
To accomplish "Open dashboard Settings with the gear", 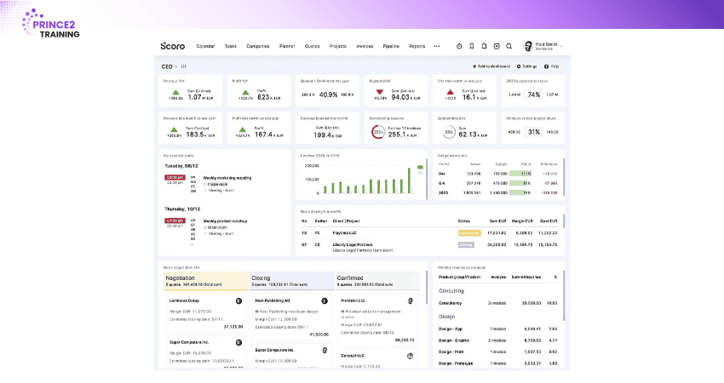I will coord(526,66).
